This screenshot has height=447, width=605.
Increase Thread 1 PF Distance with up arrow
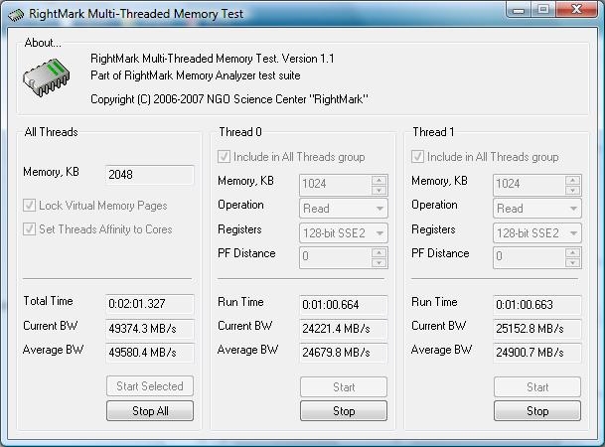[572, 253]
